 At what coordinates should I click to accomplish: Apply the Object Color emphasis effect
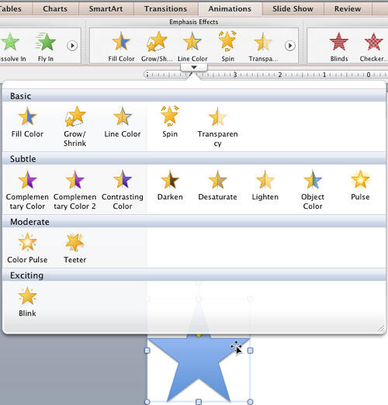(x=313, y=190)
